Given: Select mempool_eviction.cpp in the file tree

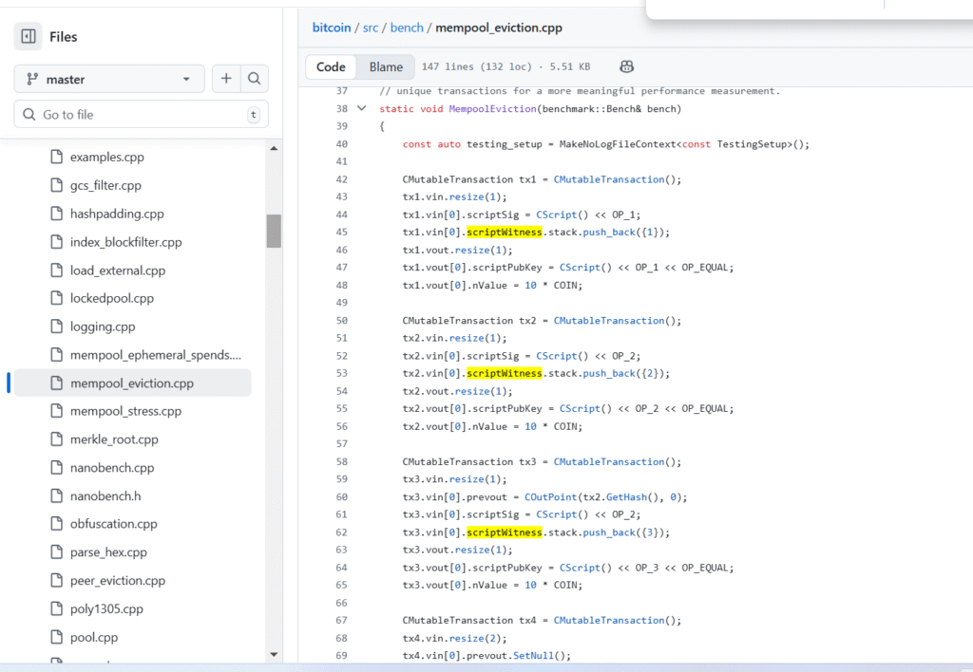Looking at the screenshot, I should point(131,383).
